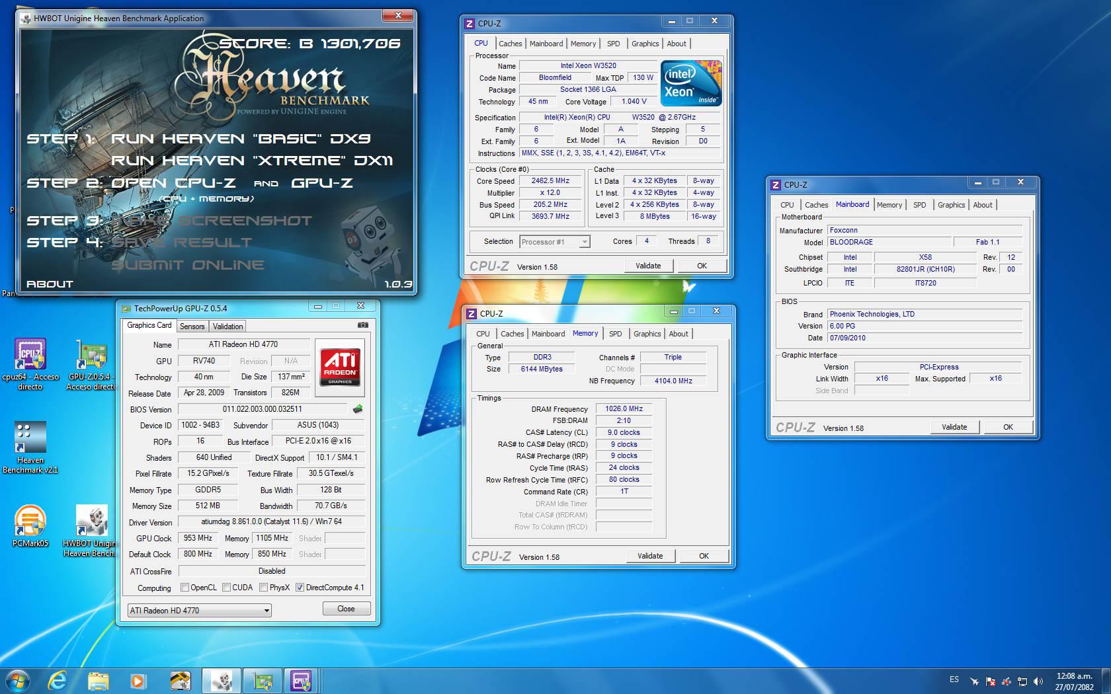Image resolution: width=1111 pixels, height=694 pixels.
Task: Open the HWBOT Unigine Heaven Bench desktop shortcut
Action: click(91, 531)
